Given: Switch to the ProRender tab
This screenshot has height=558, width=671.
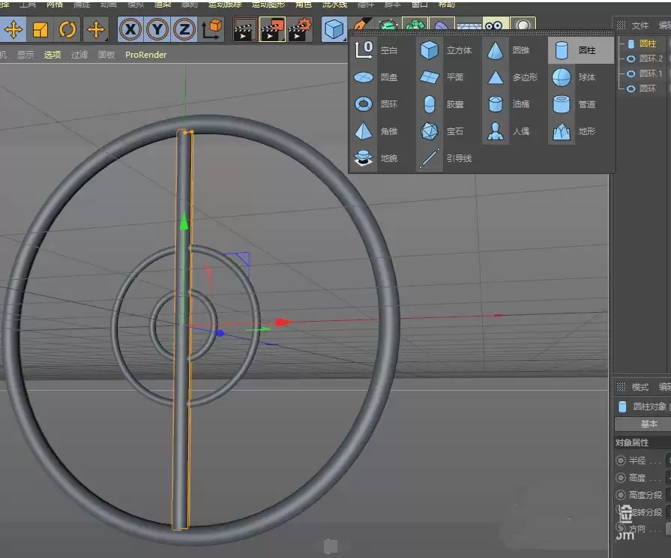Looking at the screenshot, I should coord(146,54).
